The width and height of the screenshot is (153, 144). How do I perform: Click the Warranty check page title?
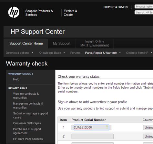tap(27, 63)
